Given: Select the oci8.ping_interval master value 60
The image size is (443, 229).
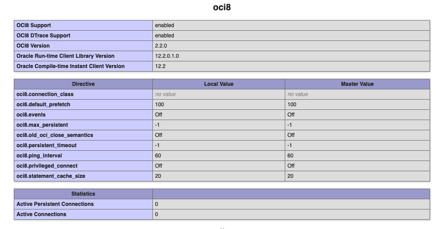Looking at the screenshot, I should [291, 156].
